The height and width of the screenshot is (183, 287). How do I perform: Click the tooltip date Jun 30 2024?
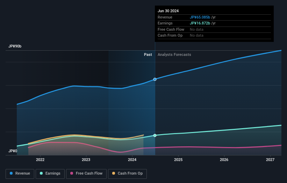[x=168, y=11]
